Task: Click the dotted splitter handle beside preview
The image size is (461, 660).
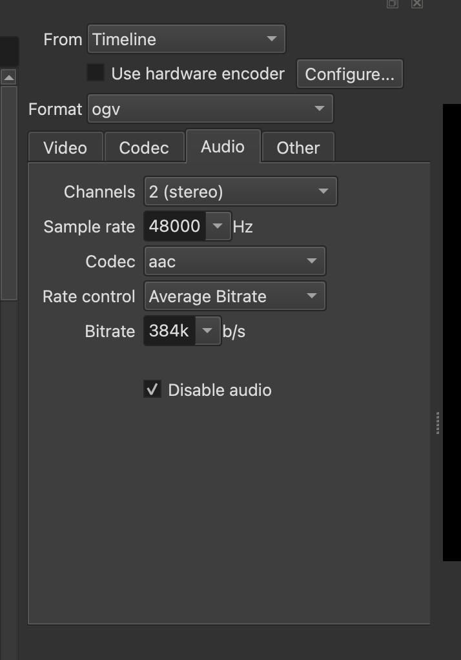Action: pyautogui.click(x=438, y=423)
